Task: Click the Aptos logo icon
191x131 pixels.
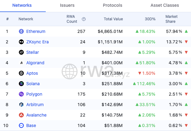Action: pyautogui.click(x=21, y=73)
